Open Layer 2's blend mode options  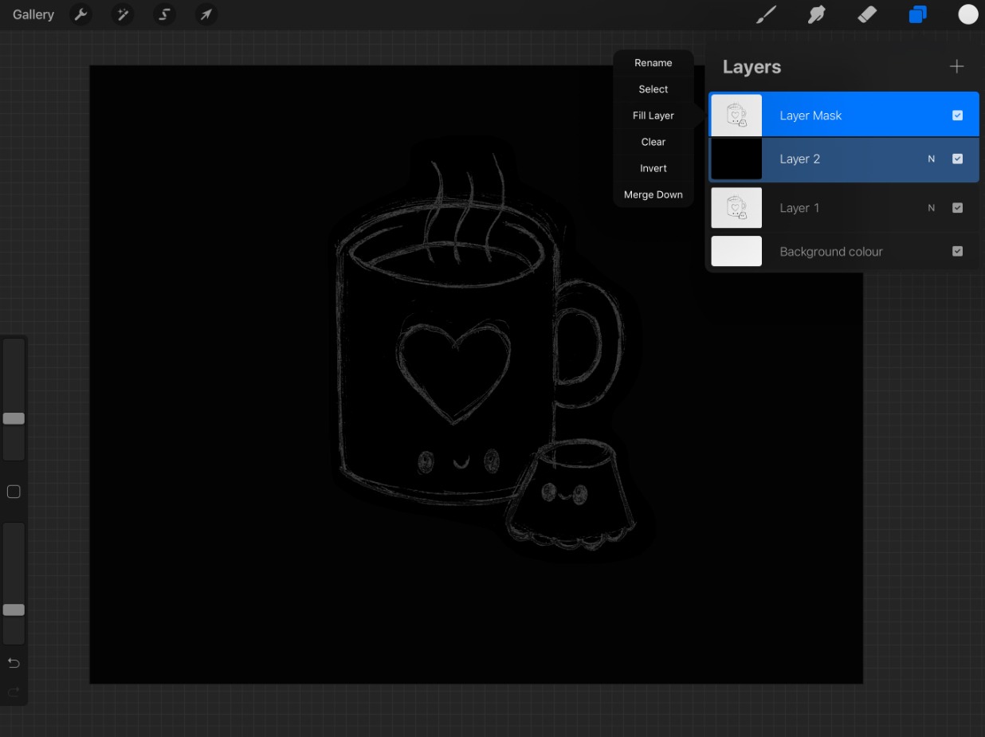point(931,159)
